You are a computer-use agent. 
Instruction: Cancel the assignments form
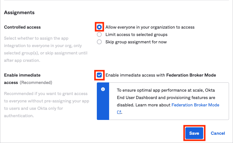[x=218, y=133]
